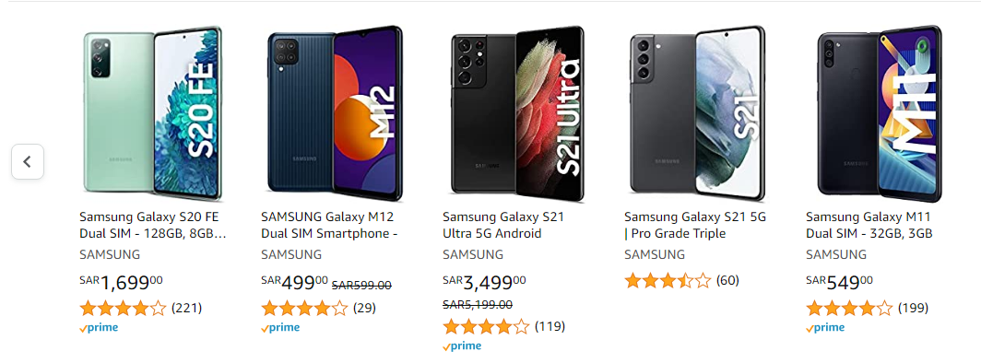Click the Prime badge under Galaxy M11

(824, 328)
